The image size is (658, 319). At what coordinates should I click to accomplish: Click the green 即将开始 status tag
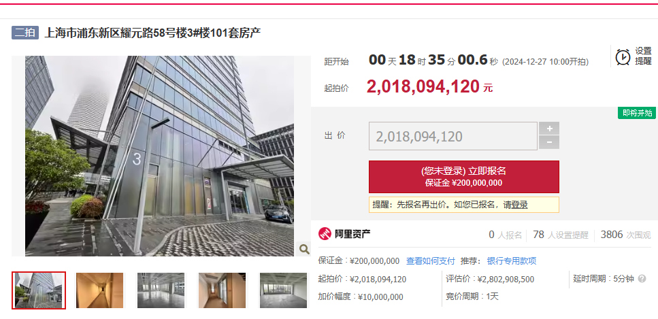point(637,113)
